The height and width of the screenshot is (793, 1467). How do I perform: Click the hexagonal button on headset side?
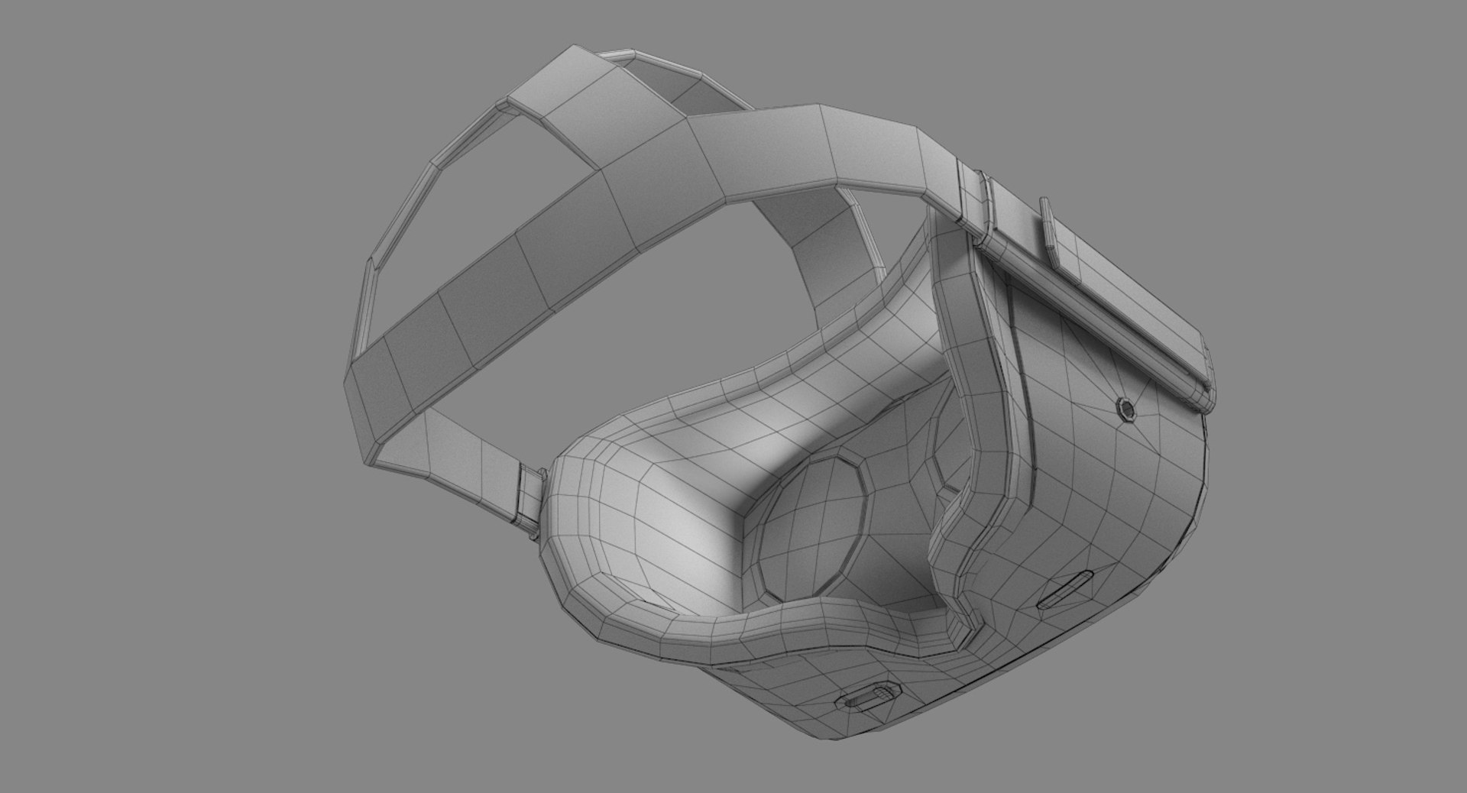coord(1125,409)
